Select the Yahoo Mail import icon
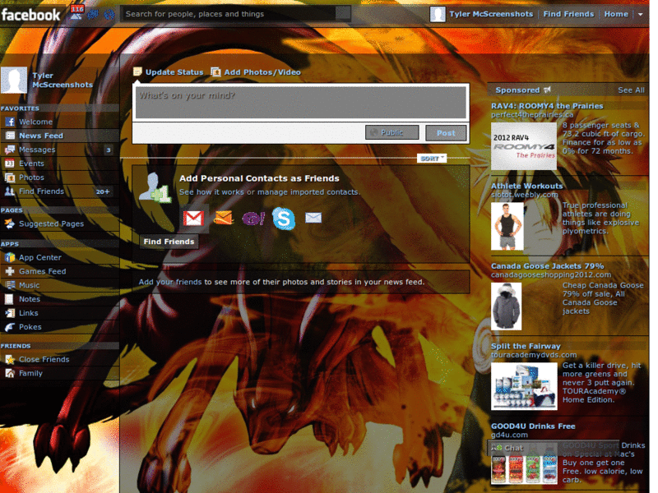The image size is (658, 493). tap(253, 218)
